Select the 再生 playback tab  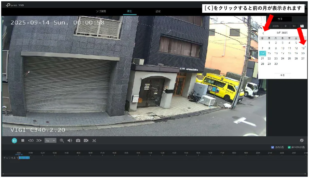click(x=129, y=11)
